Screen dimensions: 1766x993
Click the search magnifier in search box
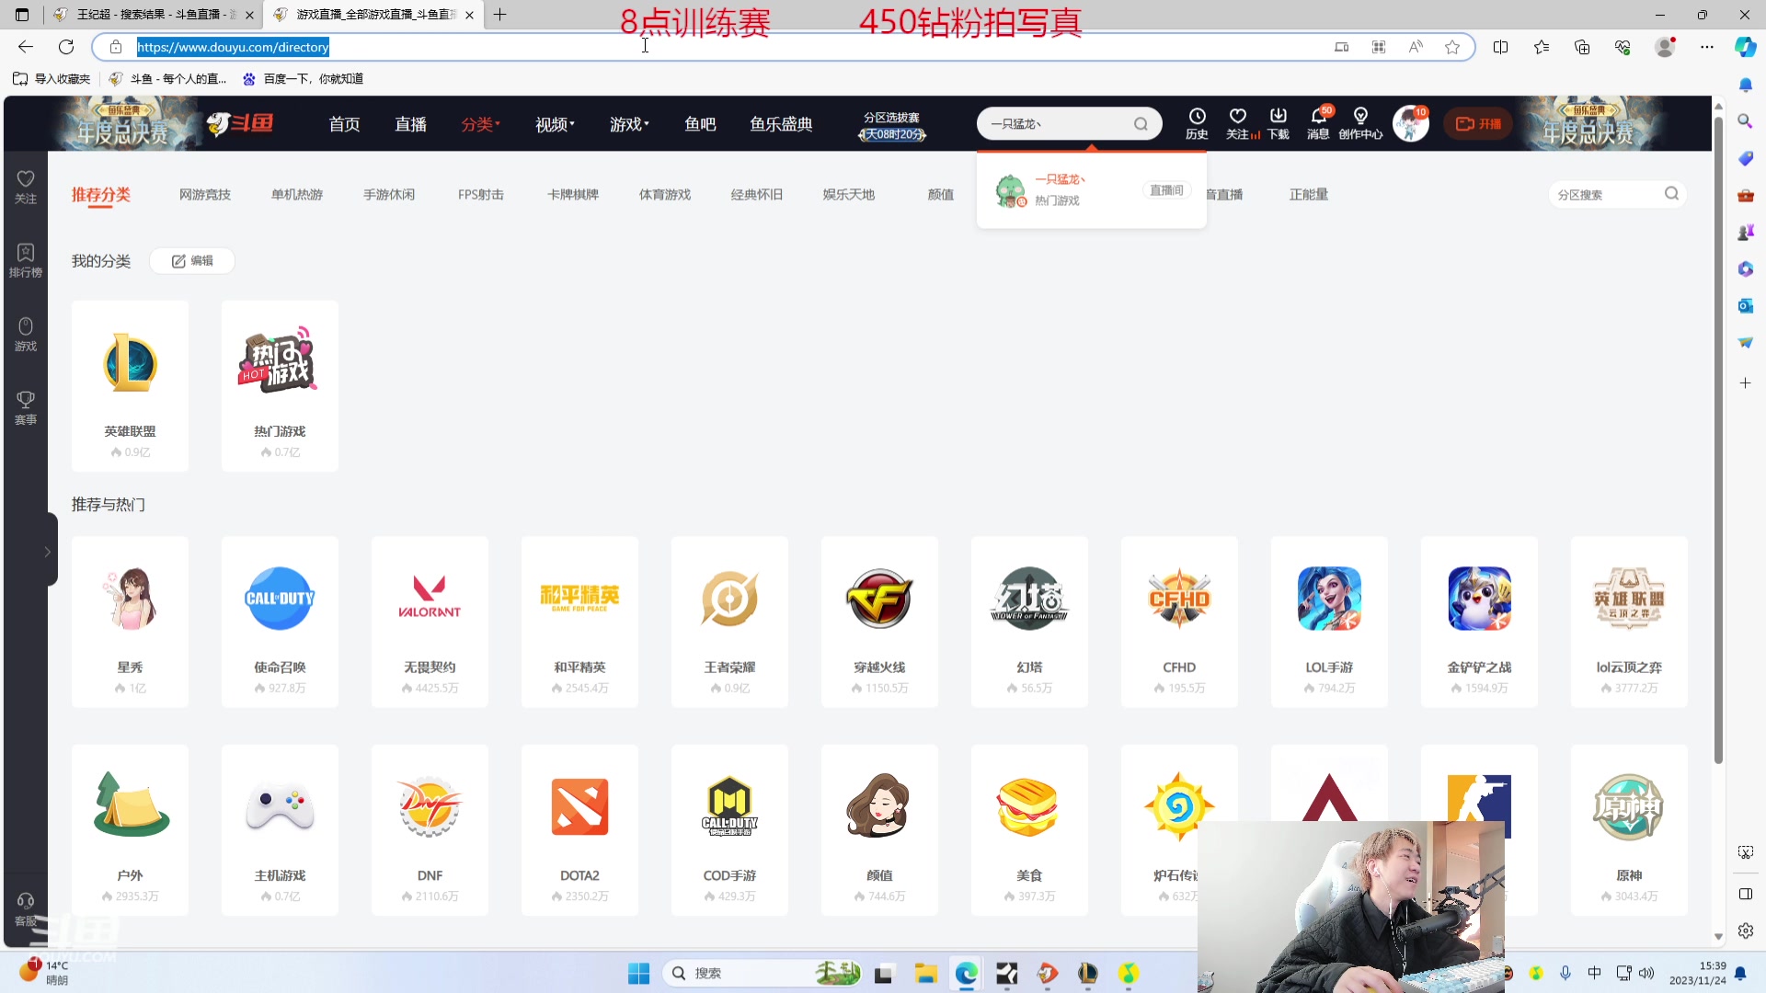(x=1141, y=124)
